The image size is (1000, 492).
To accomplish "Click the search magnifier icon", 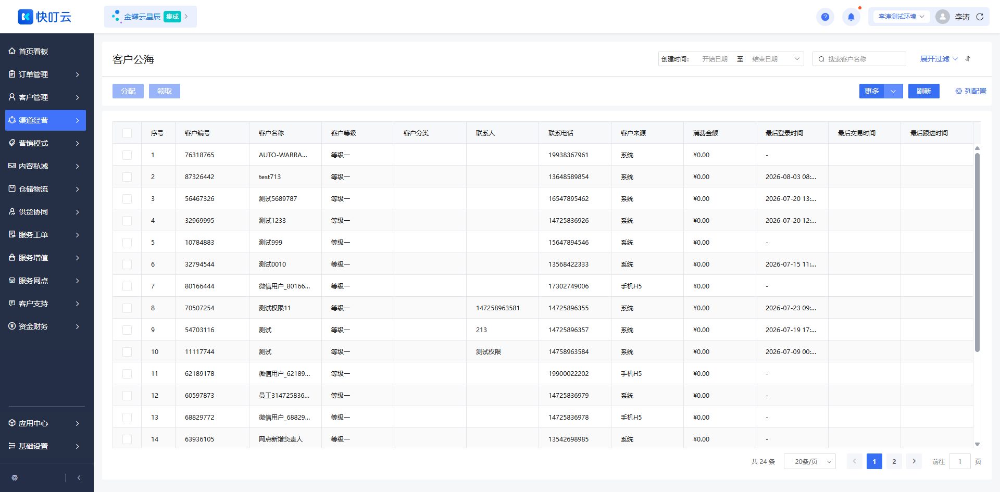I will pyautogui.click(x=821, y=59).
